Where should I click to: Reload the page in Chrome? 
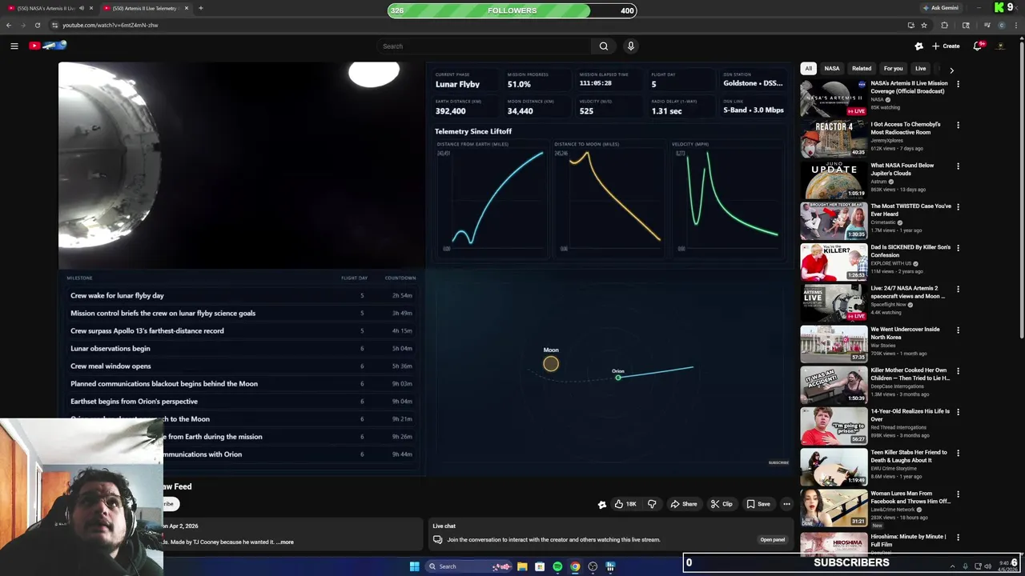click(37, 25)
